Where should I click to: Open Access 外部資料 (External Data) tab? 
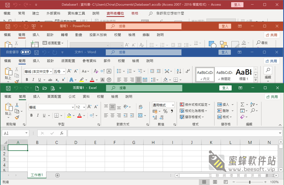tap(53, 13)
